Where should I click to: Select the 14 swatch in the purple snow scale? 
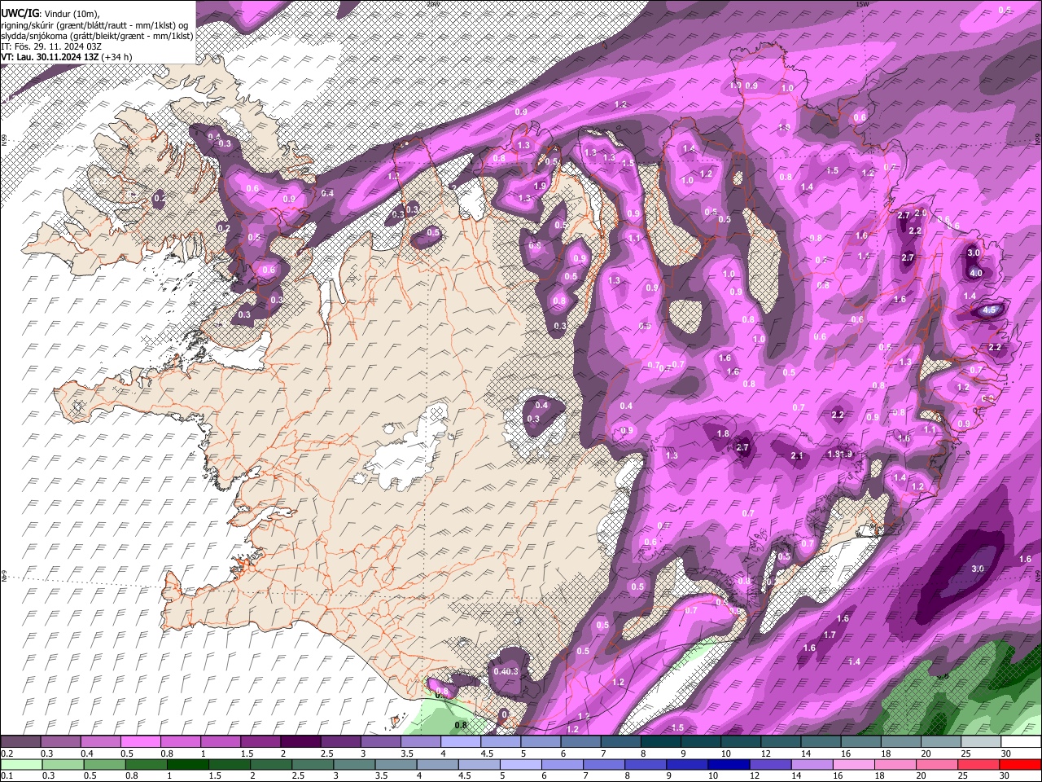[x=821, y=742]
